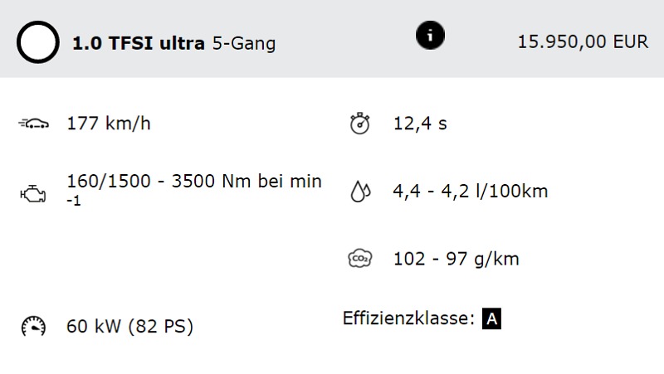Click the top speed car icon
The width and height of the screenshot is (664, 374).
33,124
